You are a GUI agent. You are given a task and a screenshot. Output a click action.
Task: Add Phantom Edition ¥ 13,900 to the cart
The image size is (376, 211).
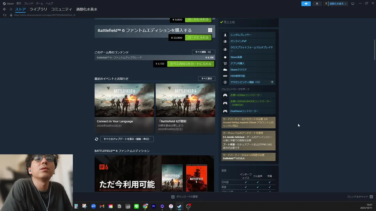[198, 38]
